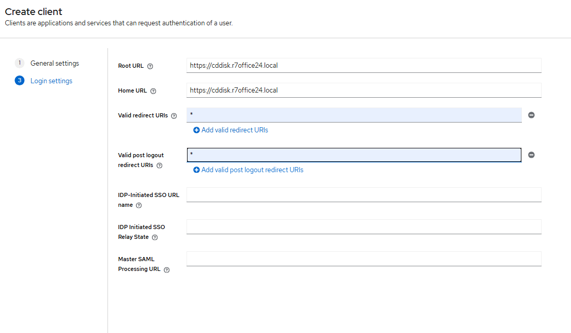Click the Home URL help icon
This screenshot has height=333, width=571.
point(153,91)
